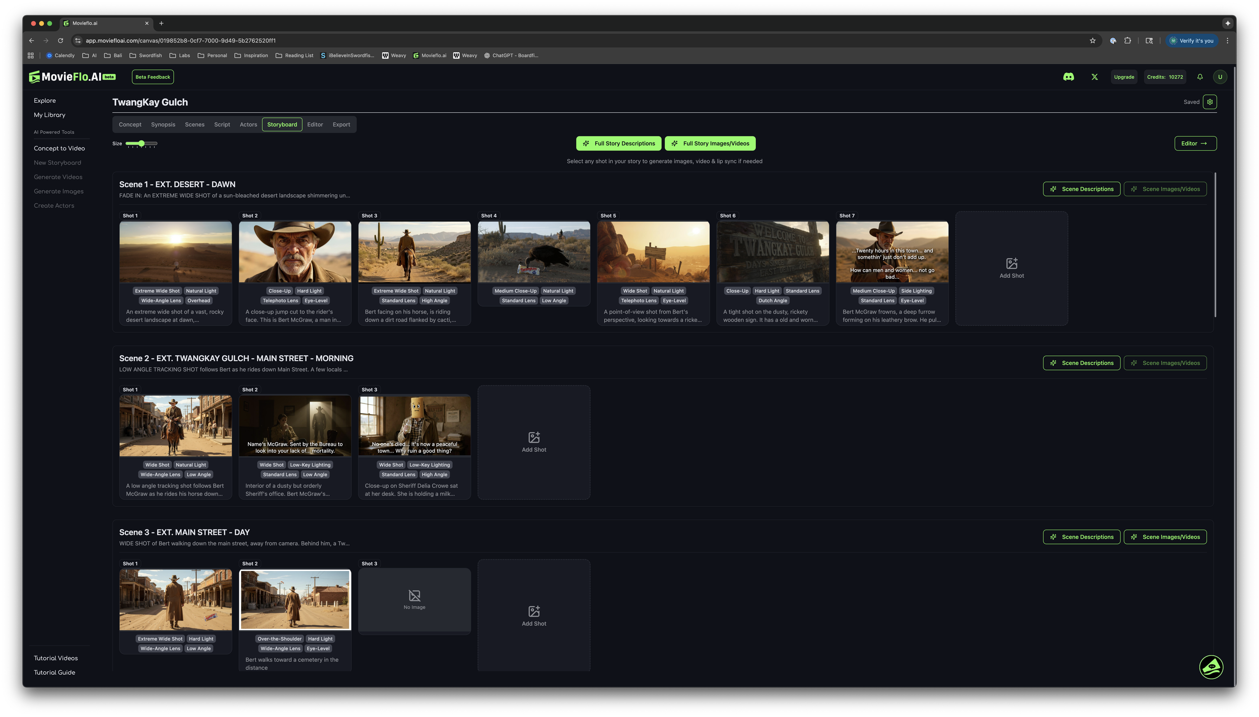Open Tutorial Videos link
This screenshot has width=1259, height=717.
tap(55, 658)
